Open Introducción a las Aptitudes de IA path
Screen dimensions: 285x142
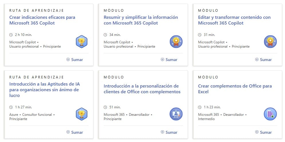(x=44, y=90)
